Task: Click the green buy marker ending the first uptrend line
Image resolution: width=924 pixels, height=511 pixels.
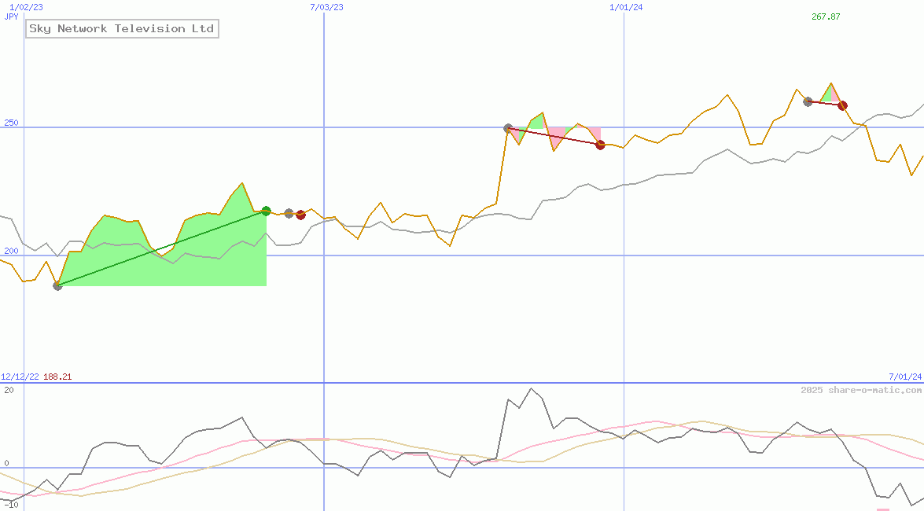Action: pyautogui.click(x=266, y=211)
